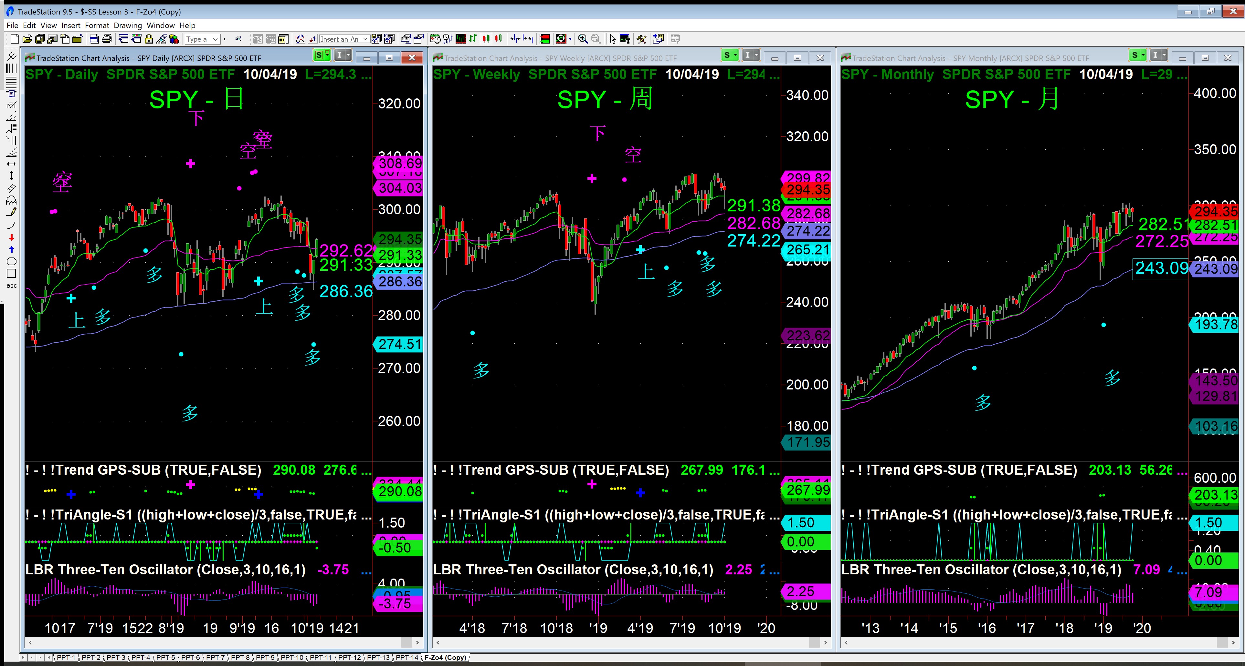This screenshot has height=666, width=1245.
Task: Open the Format menu
Action: [x=97, y=25]
